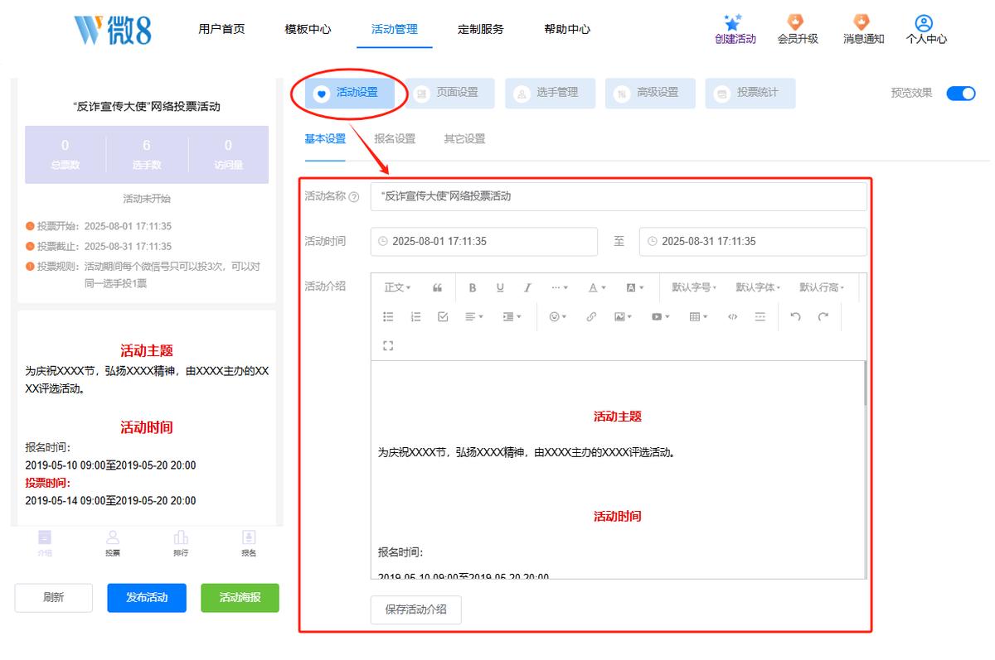The width and height of the screenshot is (995, 660).
Task: Toggle underline formatting in the editor
Action: 500,287
